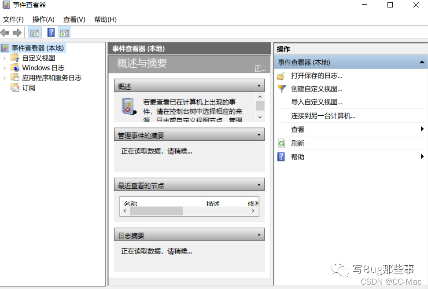Collapse the 日志摘要 section
428x289 pixels.
259,235
